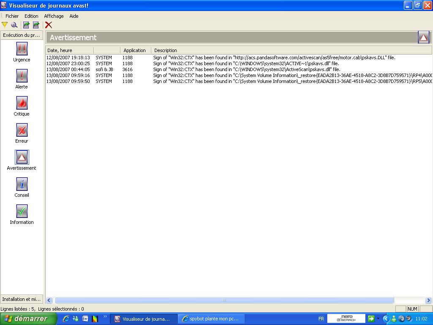Expand the "Exécution du pr…" sidebar section
This screenshot has width=433, height=325.
click(22, 35)
